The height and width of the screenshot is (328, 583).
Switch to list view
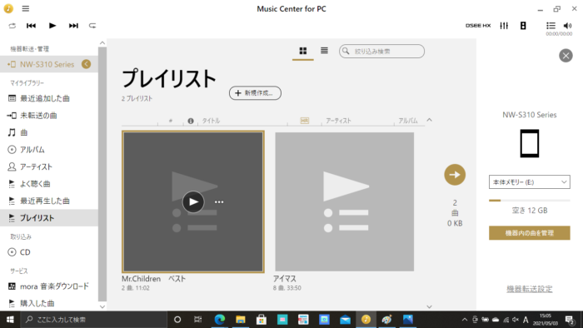324,51
